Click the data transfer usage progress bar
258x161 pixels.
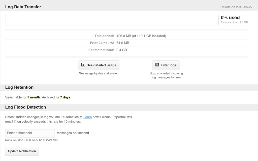point(112,20)
